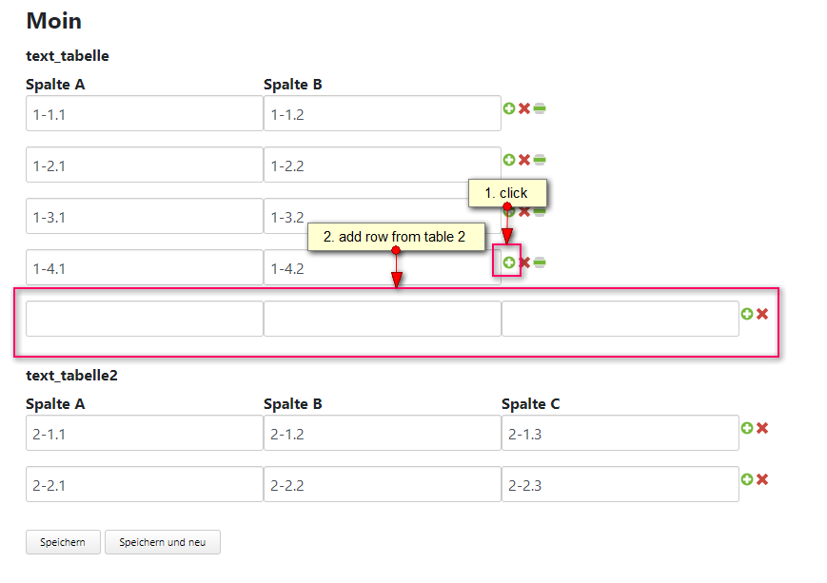Click the Speichern button
Screen dimensions: 827x583
(63, 542)
